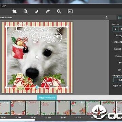122x122 pixels.
Task: Click the 'Texture' label in side panel
Action: pyautogui.click(x=116, y=24)
